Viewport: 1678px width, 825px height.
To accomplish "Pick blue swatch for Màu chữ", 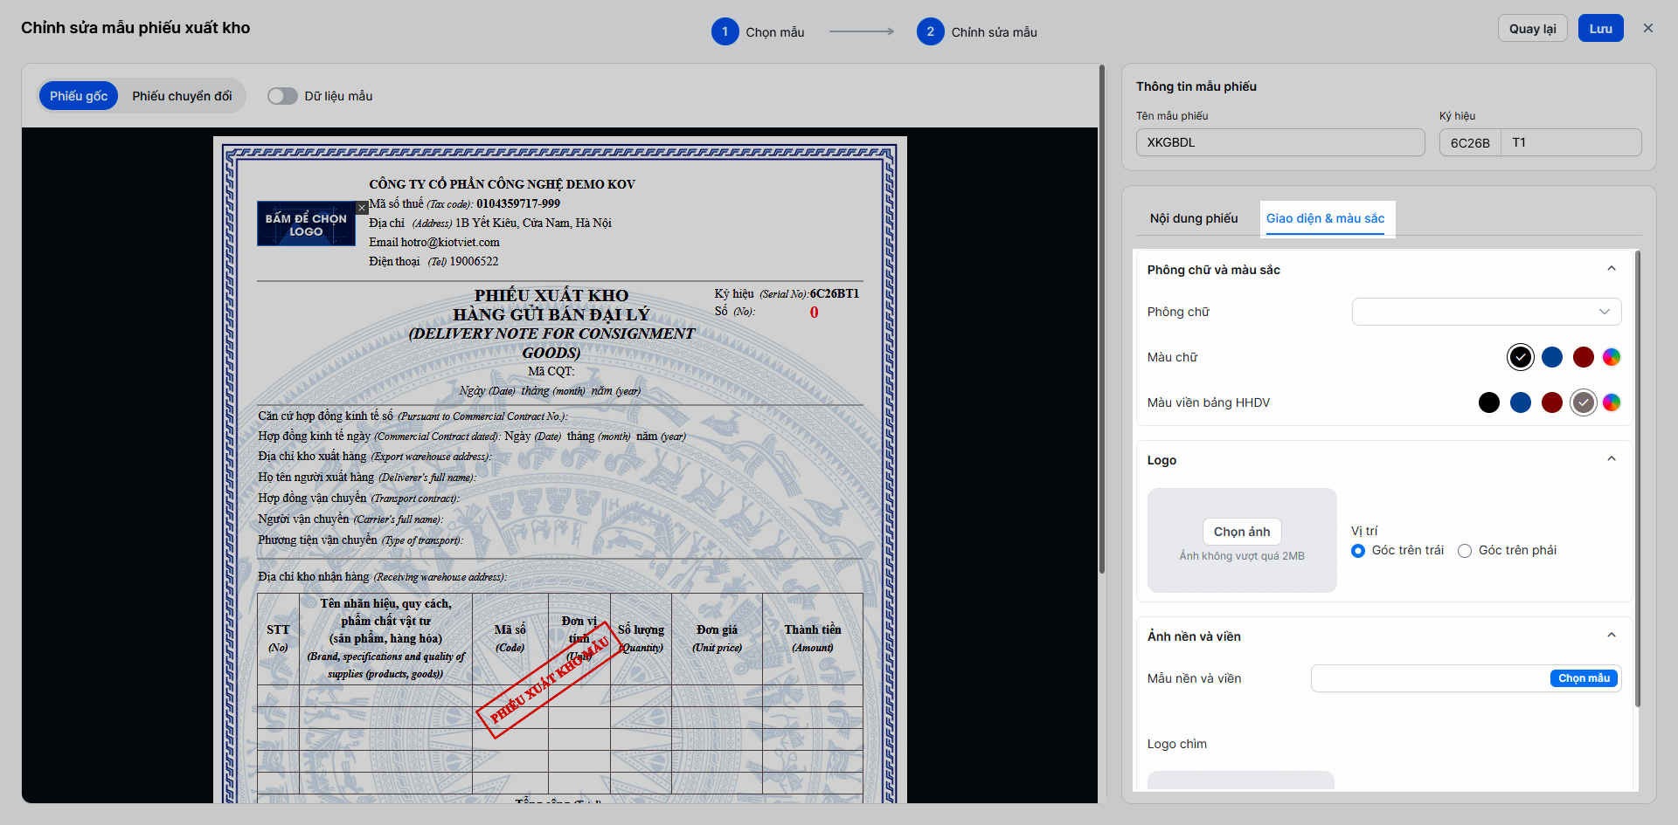I will [1552, 357].
